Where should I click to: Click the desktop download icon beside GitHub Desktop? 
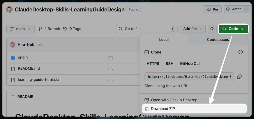(x=147, y=100)
